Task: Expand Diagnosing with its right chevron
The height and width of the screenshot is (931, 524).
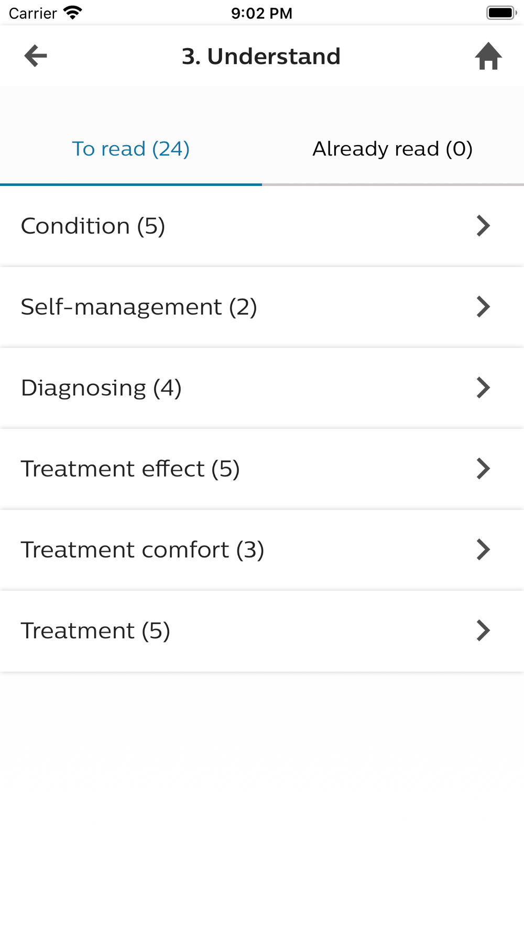Action: pos(483,388)
